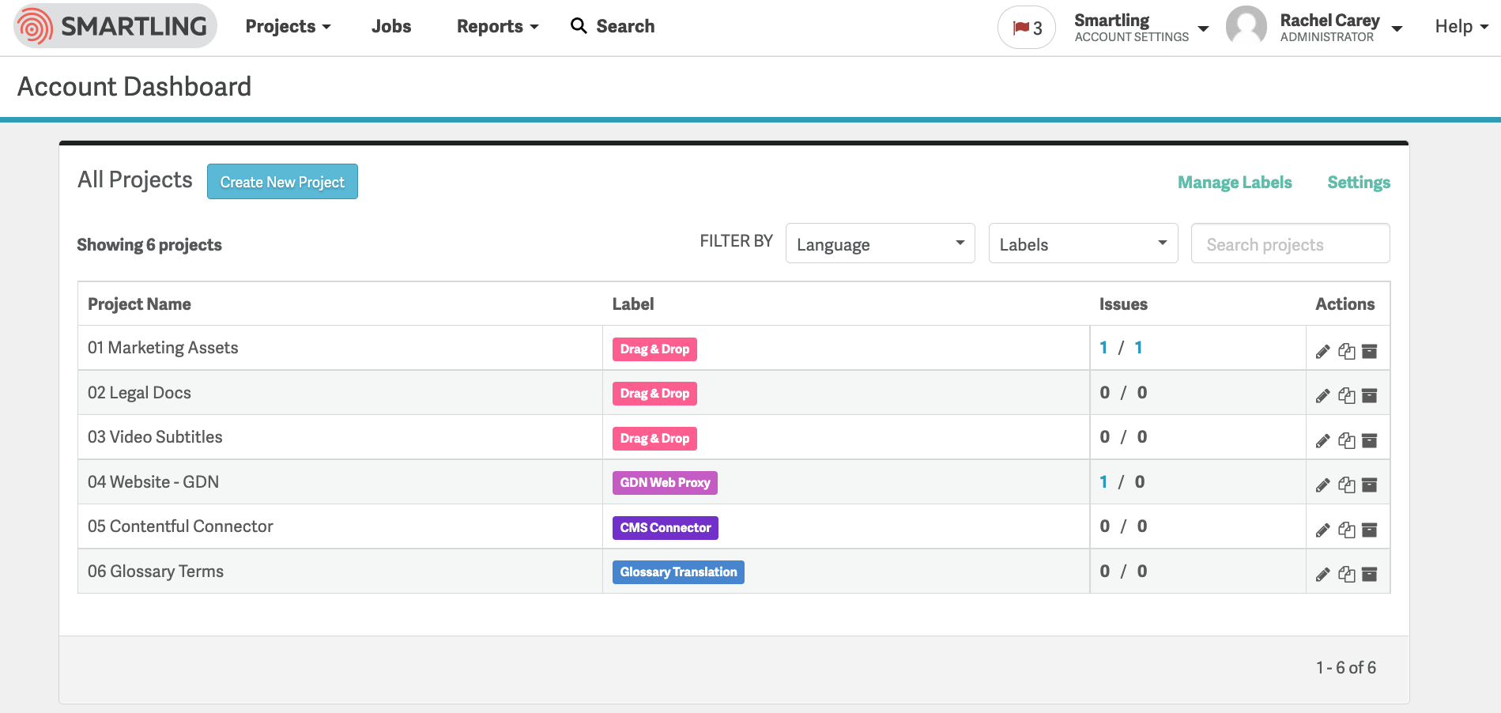Archive the 03 Video Subtitles project
1501x713 pixels.
(1371, 439)
